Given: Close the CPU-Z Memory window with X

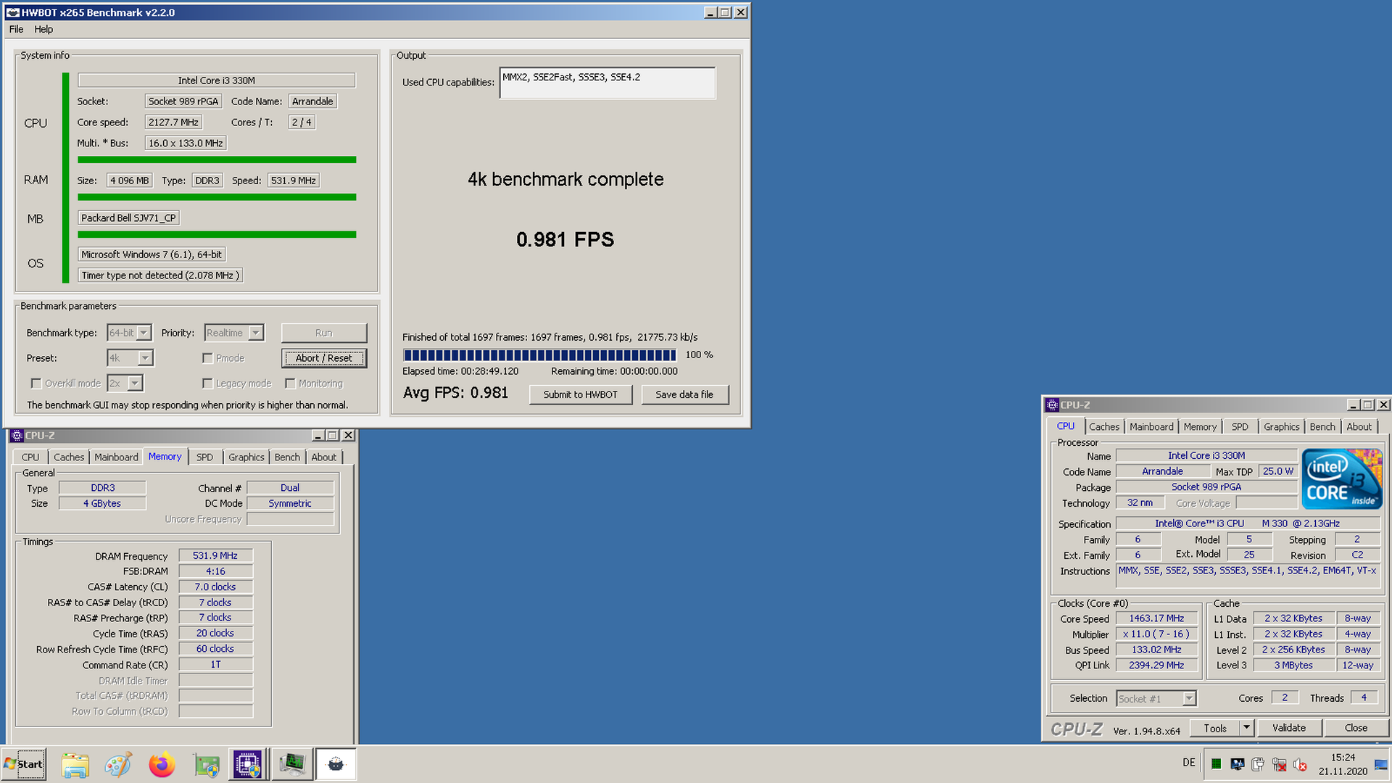Looking at the screenshot, I should click(x=348, y=435).
